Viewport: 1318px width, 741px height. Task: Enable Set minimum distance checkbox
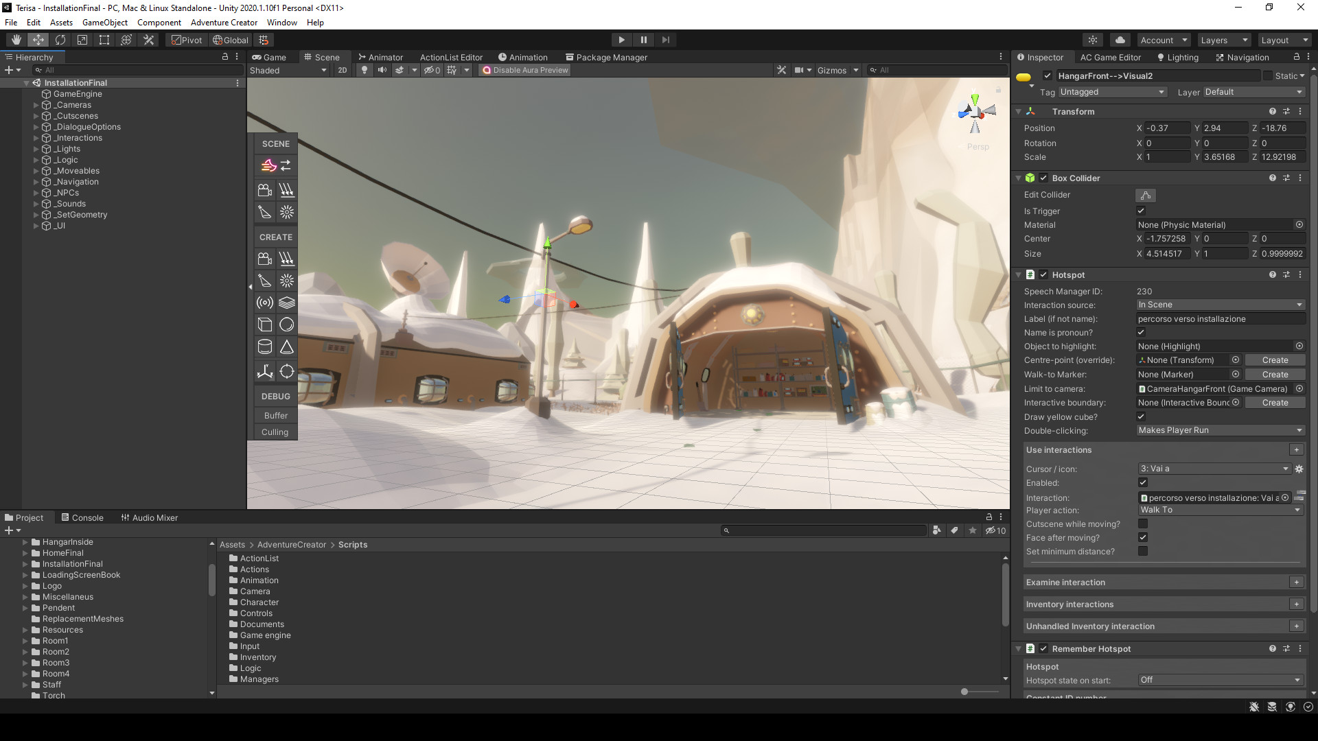coord(1143,552)
